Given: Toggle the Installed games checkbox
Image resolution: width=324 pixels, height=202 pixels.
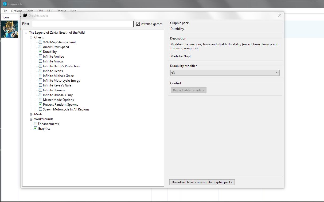Looking at the screenshot, I should (138, 24).
